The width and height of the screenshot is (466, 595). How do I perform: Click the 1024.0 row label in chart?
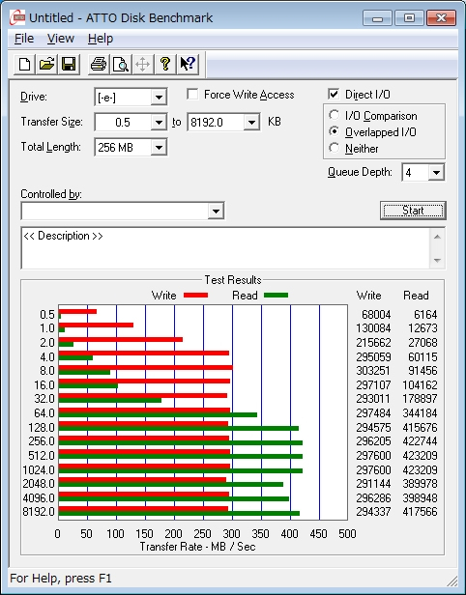click(x=39, y=470)
